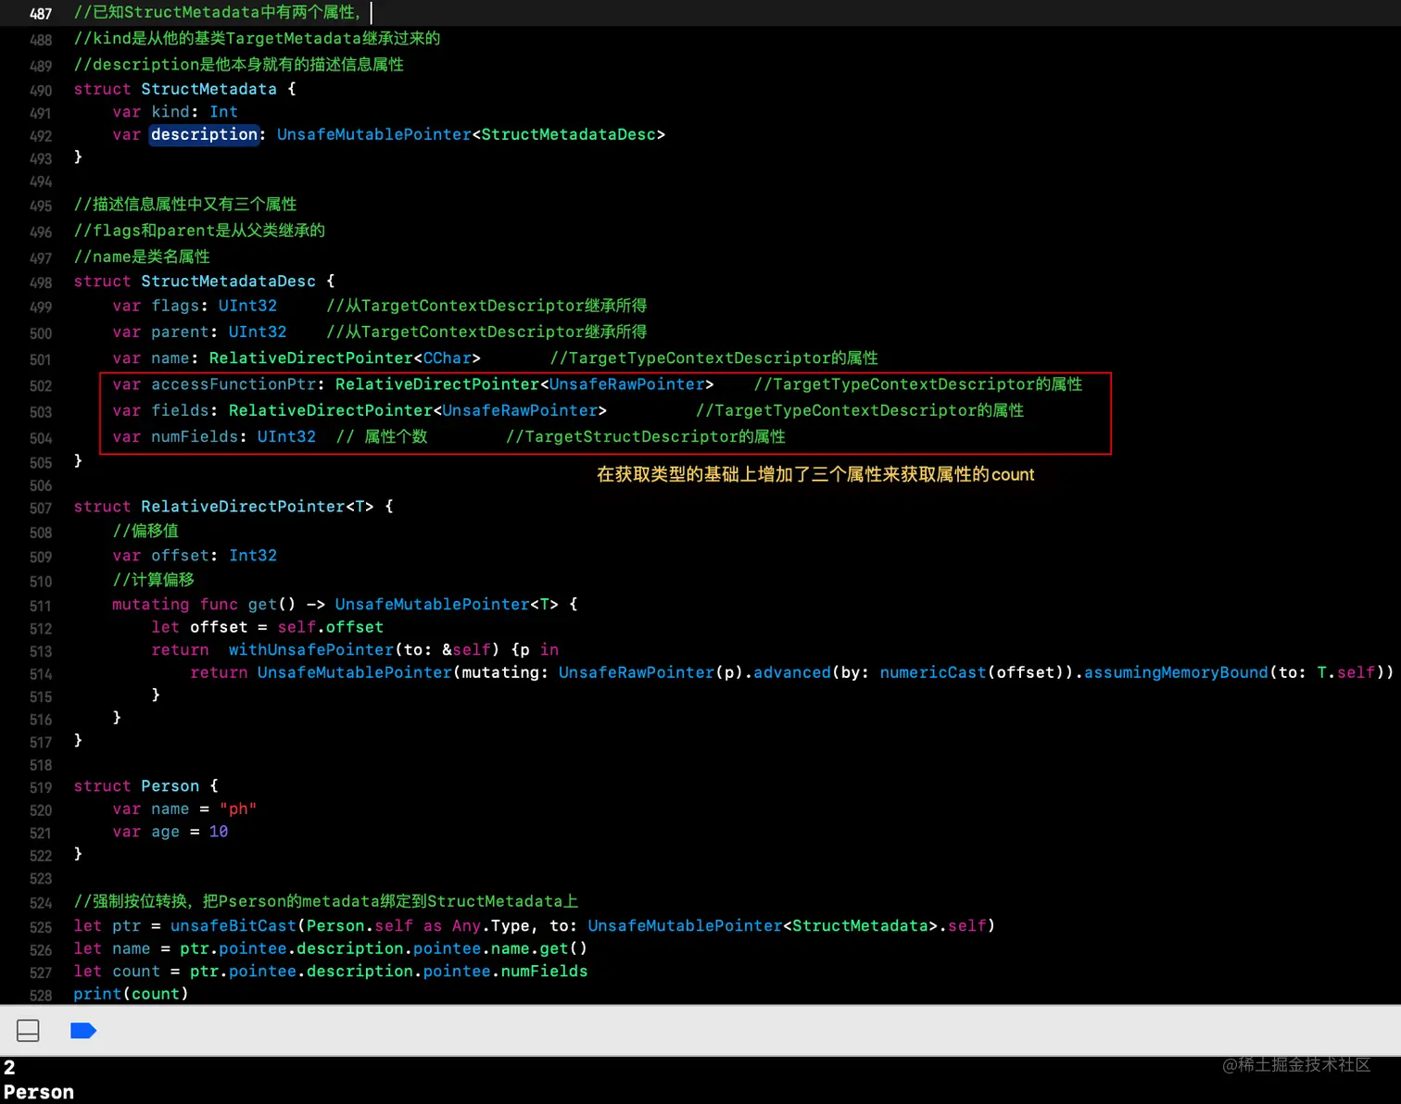The height and width of the screenshot is (1104, 1401).
Task: Click the comment "//偏移值"
Action: point(145,531)
